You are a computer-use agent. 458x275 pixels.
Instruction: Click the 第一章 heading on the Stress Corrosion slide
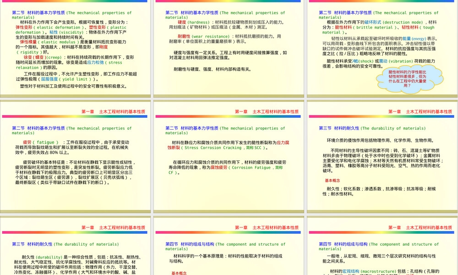click(267, 112)
